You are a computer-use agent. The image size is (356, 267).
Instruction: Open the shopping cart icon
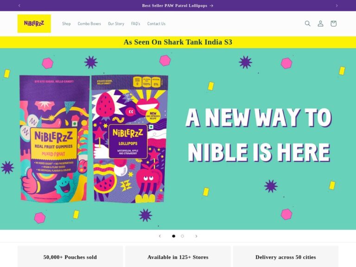pos(333,23)
